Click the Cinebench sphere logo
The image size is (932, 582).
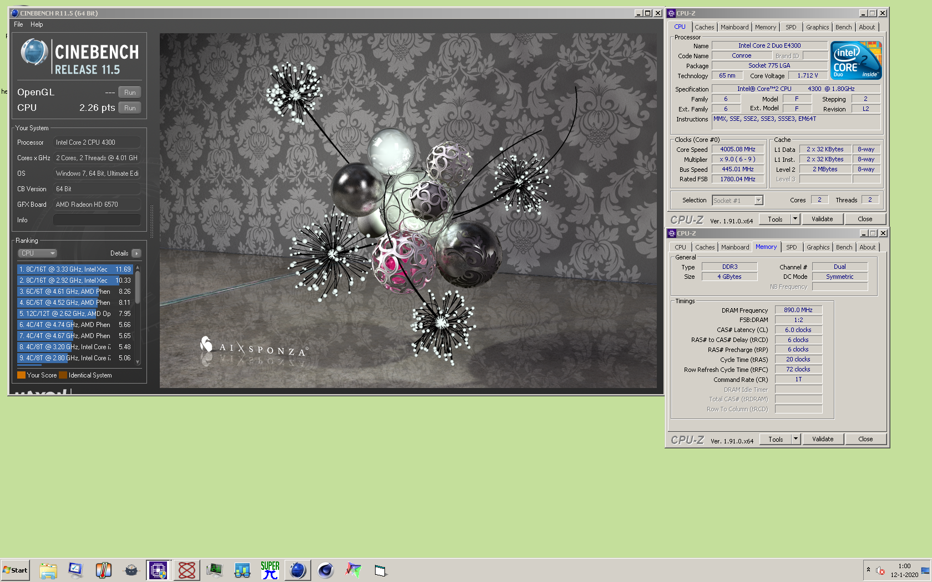point(34,52)
